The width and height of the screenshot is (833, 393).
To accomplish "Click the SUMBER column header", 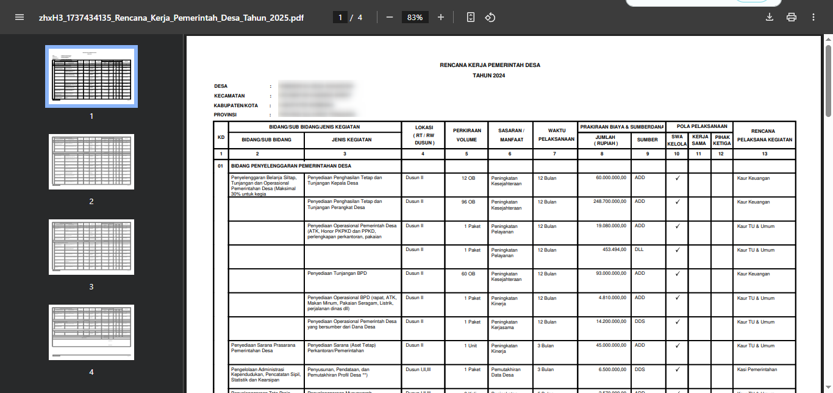I will (648, 140).
